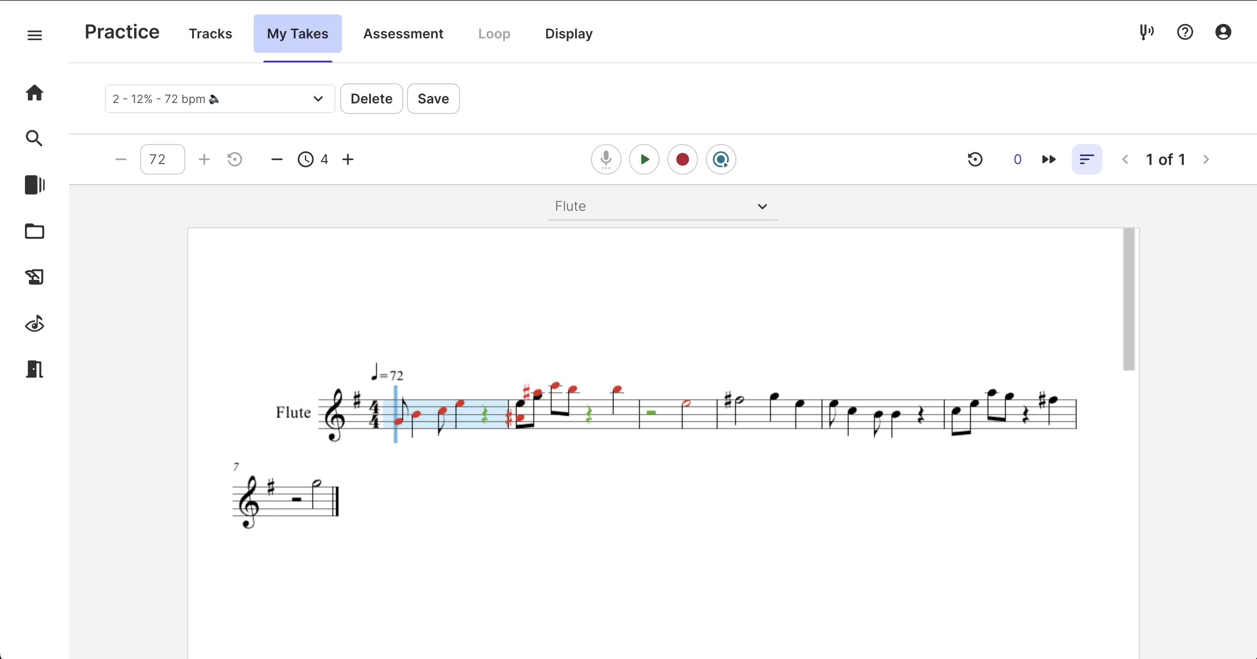This screenshot has width=1257, height=659.
Task: Click the Save button for take
Action: click(433, 99)
